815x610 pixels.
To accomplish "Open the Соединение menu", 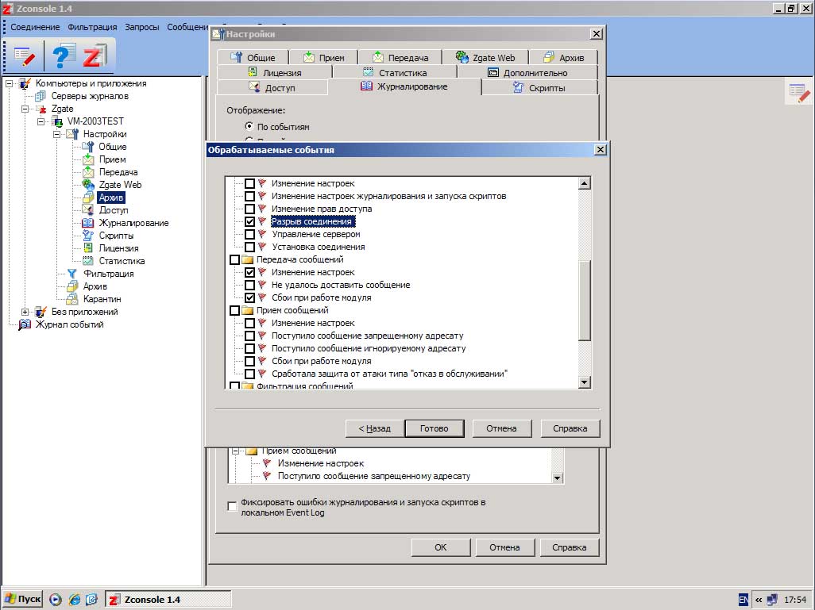I will click(x=35, y=27).
